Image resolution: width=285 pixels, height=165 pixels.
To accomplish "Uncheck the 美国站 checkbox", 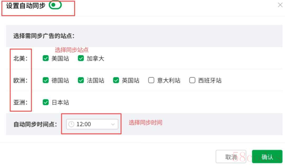I will coord(46,58).
